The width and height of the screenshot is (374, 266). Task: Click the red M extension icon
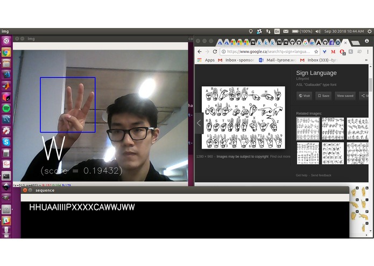pos(333,52)
